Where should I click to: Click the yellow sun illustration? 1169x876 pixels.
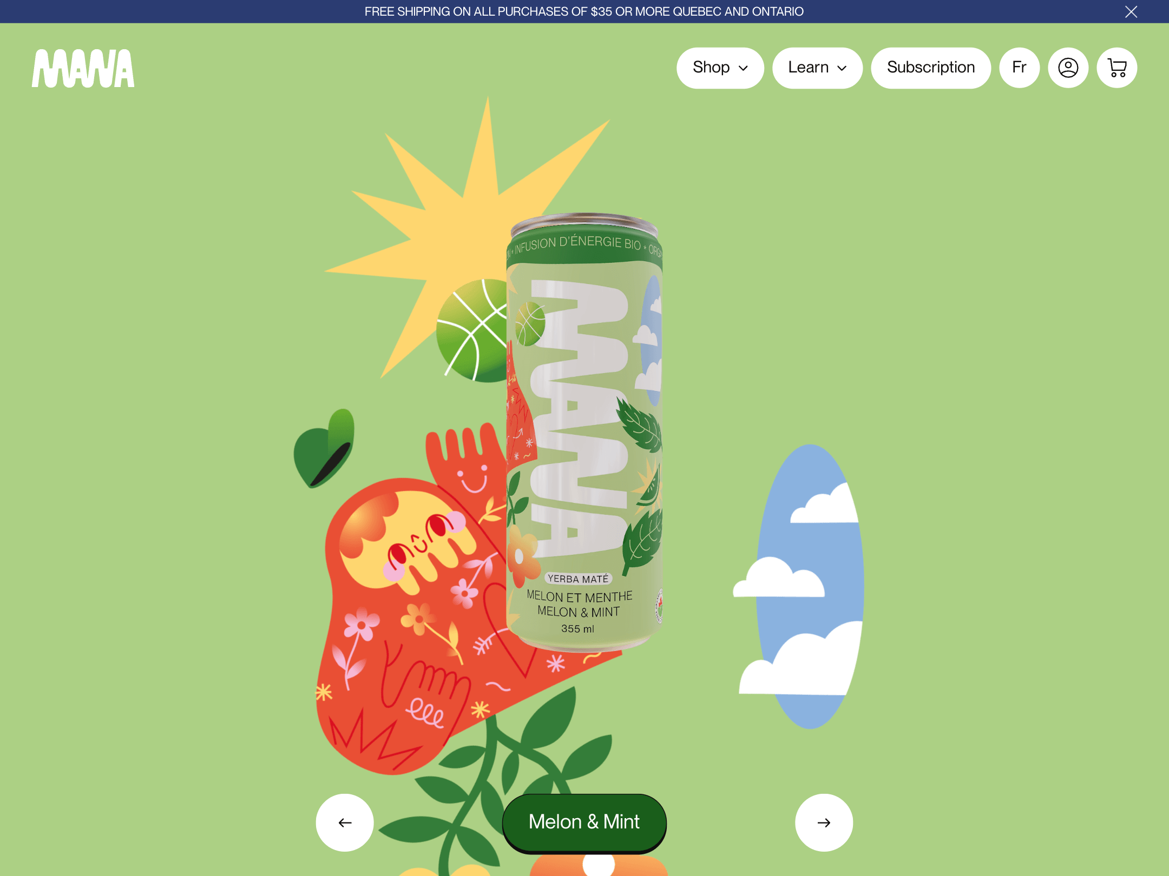[465, 227]
